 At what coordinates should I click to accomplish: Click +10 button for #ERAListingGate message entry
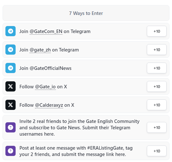tap(157, 151)
